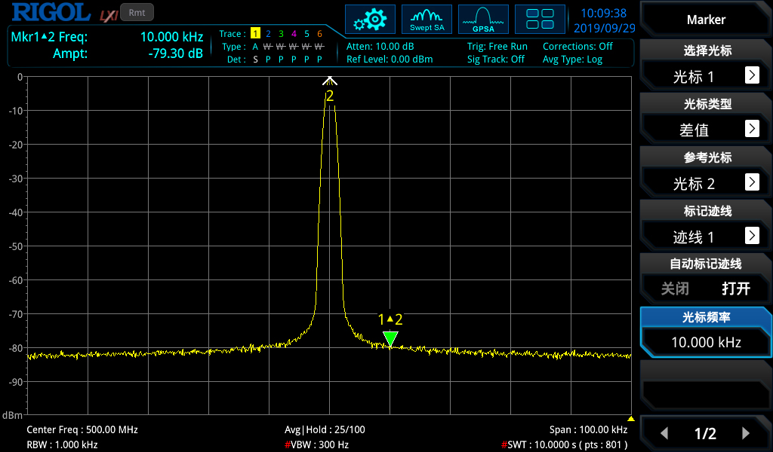Open the window layout grid icon
The height and width of the screenshot is (452, 773).
(540, 20)
